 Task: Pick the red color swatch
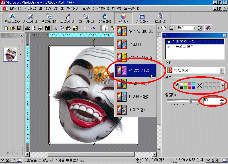coord(190,88)
